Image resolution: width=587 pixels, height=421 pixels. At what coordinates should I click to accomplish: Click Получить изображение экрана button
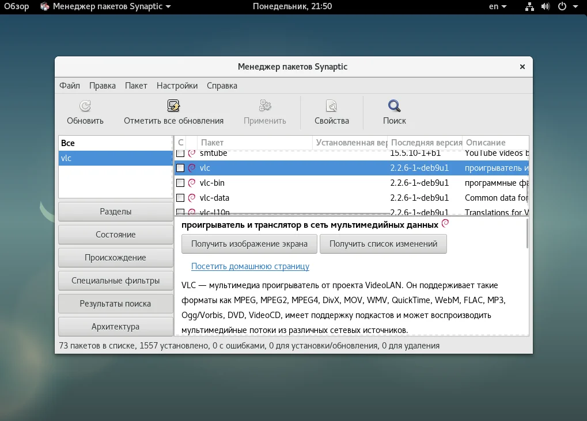point(249,244)
